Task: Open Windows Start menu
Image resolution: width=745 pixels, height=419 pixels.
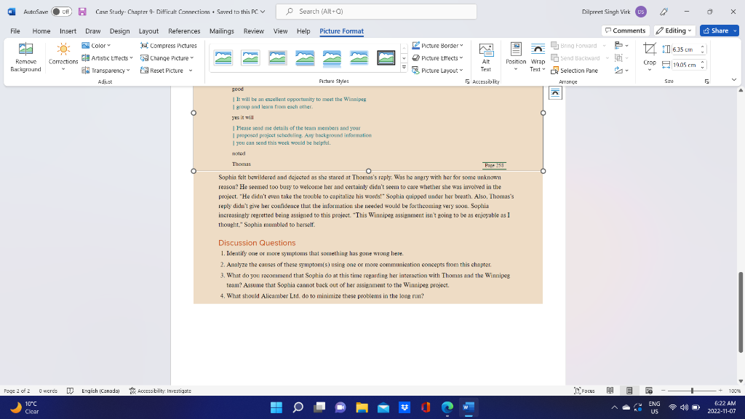Action: click(276, 407)
